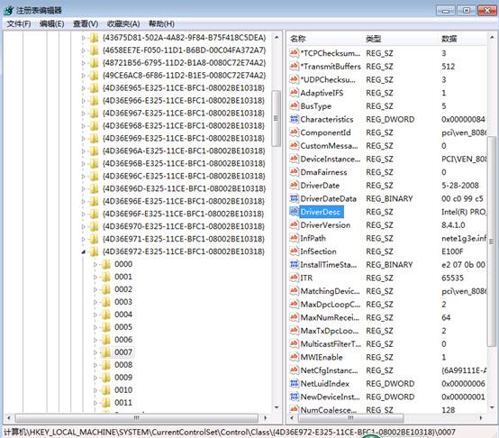
Task: Click the DriverDateData binary value icon
Action: 294,198
